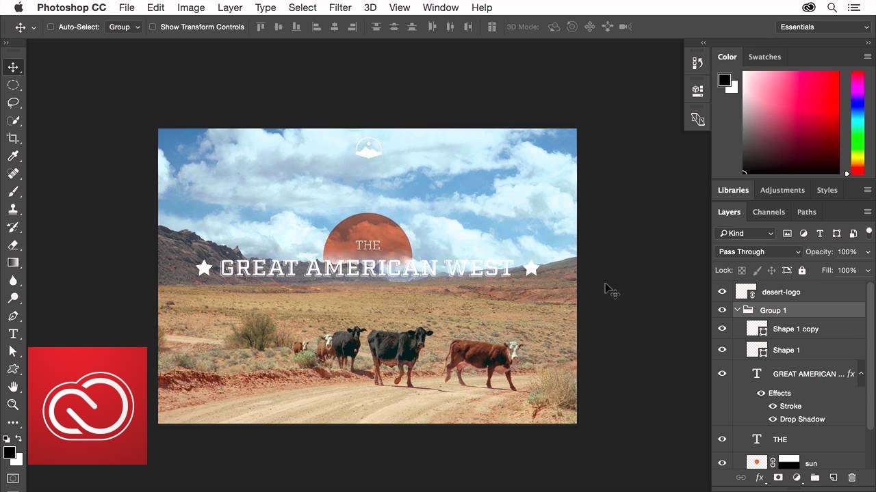
Task: Open the Opacity value dropdown
Action: [x=868, y=251]
